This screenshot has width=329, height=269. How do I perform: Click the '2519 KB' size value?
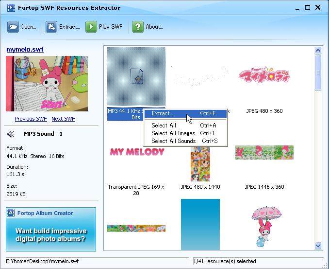coord(16,194)
